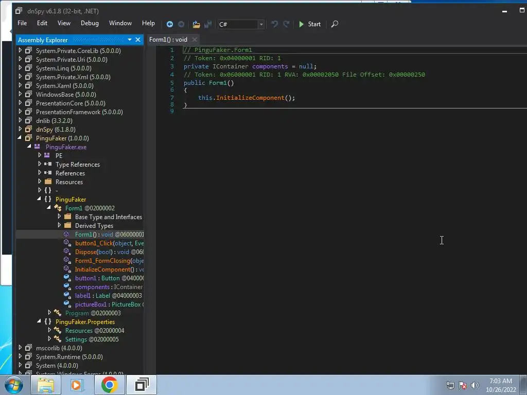This screenshot has height=395, width=527.
Task: Open media player from taskbar
Action: (77, 385)
